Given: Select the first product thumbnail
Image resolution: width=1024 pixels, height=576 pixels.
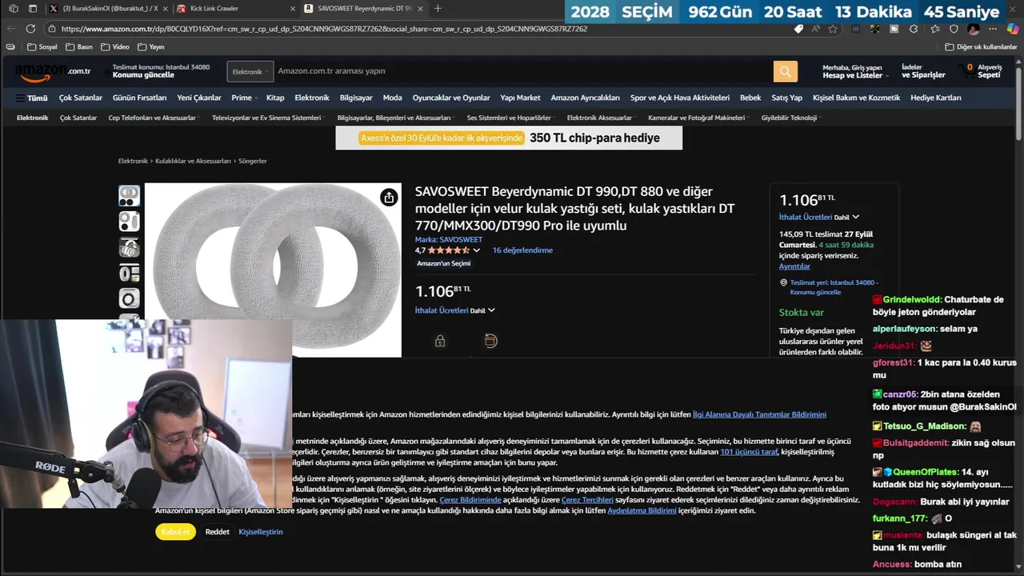Looking at the screenshot, I should [x=129, y=195].
